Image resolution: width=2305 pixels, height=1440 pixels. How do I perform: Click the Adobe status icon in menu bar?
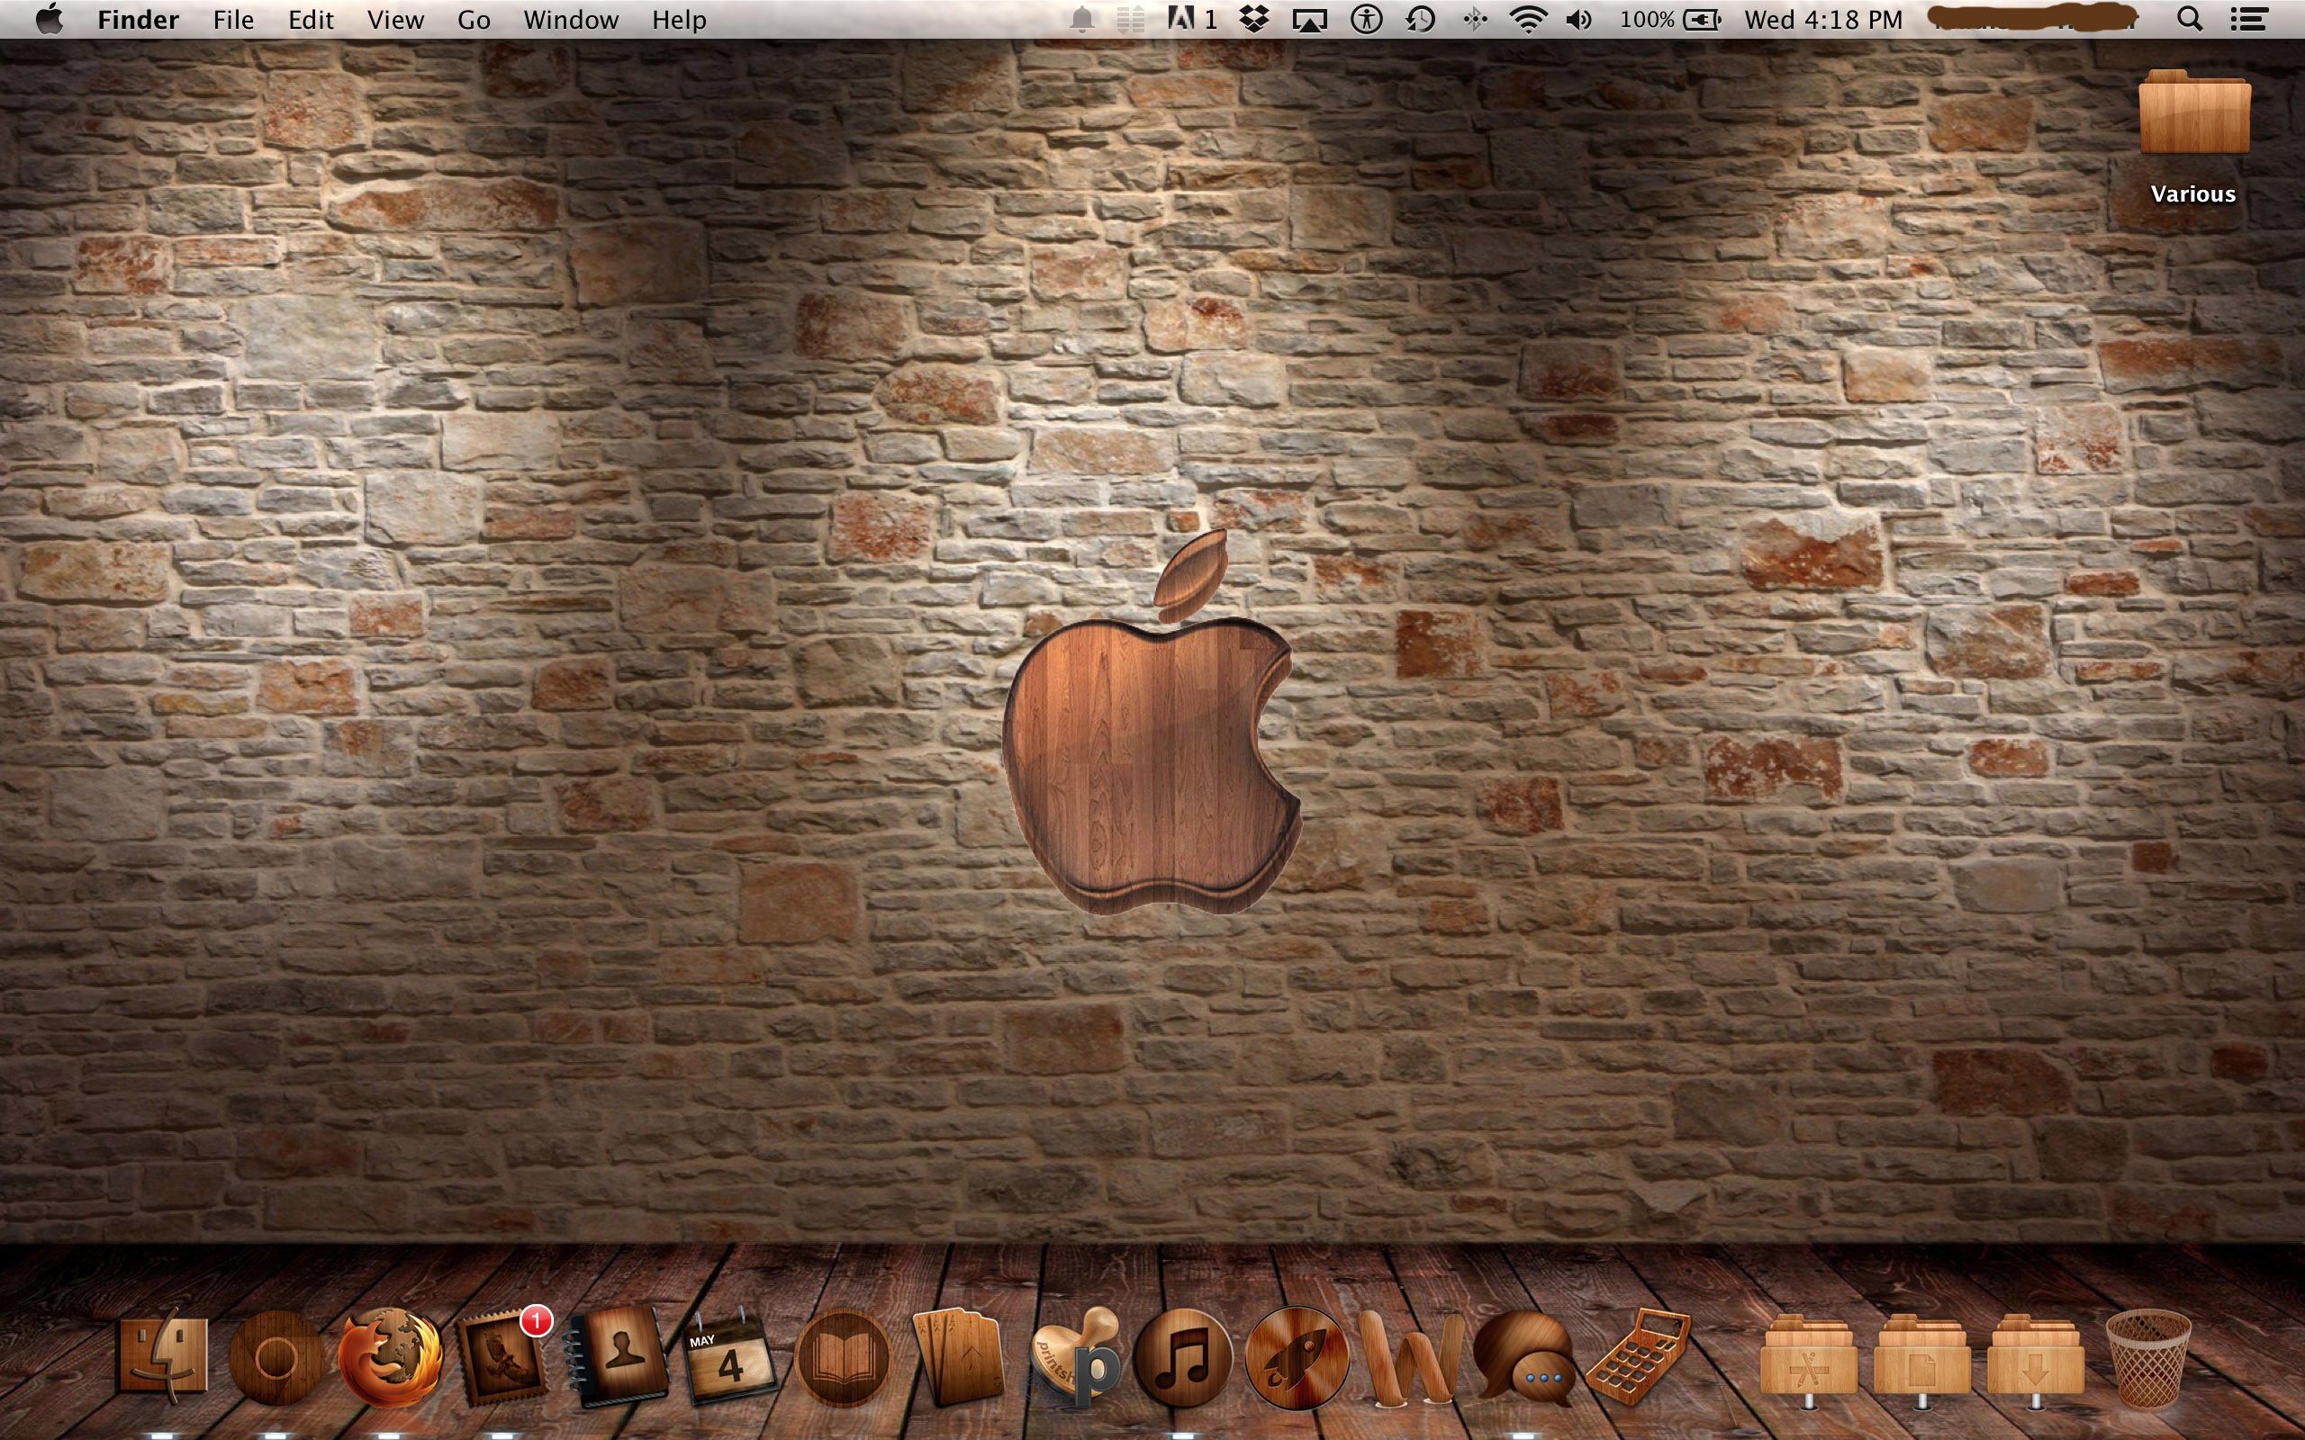pos(1192,19)
